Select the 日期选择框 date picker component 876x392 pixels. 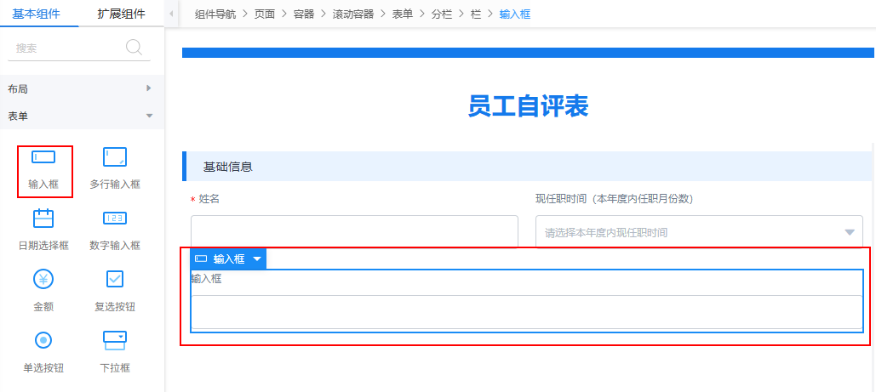coord(43,230)
